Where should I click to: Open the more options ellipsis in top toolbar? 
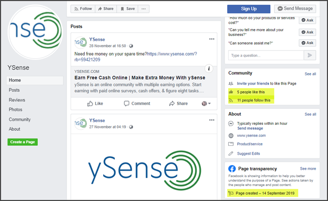pos(143,9)
